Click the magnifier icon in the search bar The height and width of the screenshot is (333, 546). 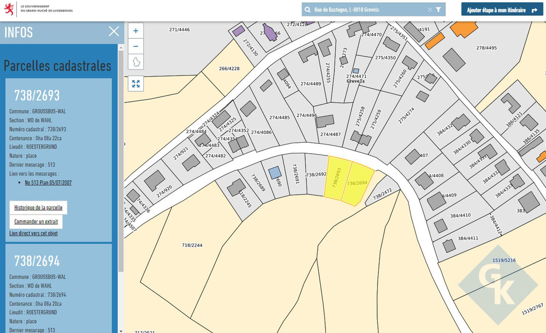click(308, 10)
